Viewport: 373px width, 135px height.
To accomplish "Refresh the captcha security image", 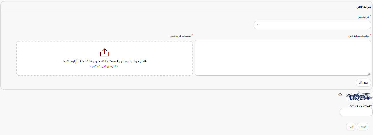I will [x=340, y=95].
